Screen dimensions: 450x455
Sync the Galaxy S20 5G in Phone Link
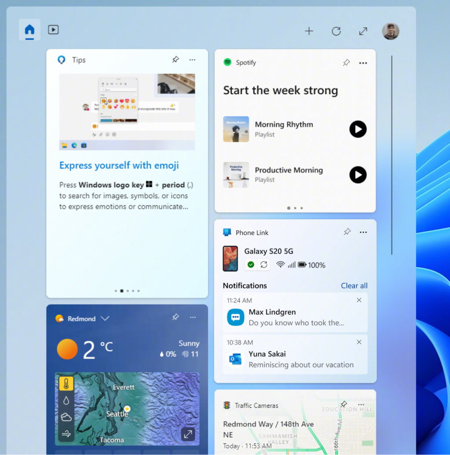coord(264,264)
